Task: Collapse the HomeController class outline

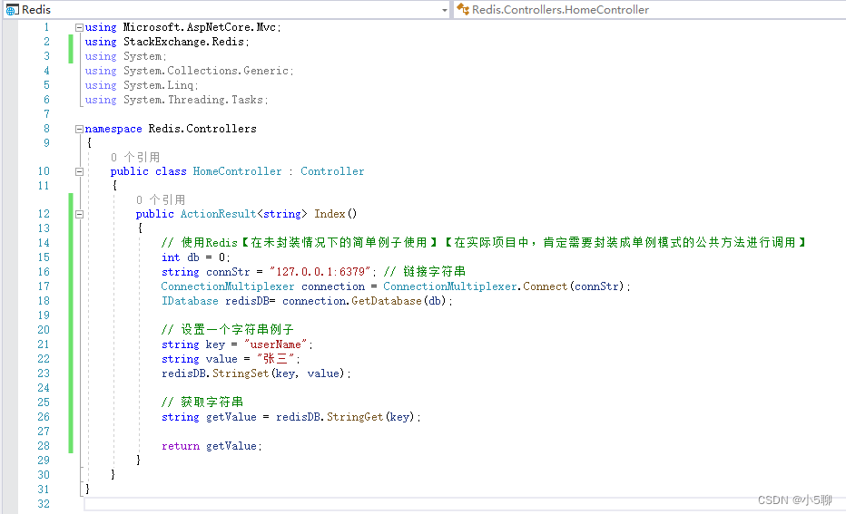Action: click(x=79, y=171)
